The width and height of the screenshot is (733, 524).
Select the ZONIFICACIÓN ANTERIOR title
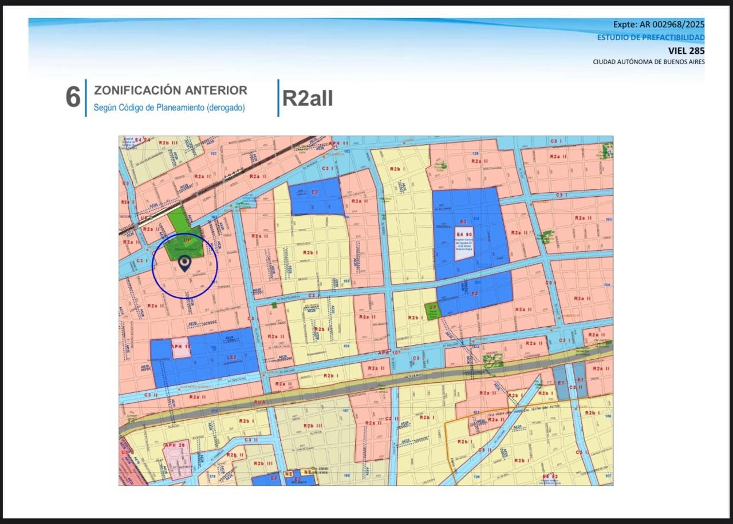171,90
